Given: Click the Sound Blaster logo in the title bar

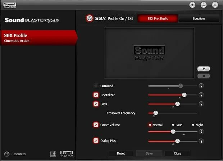Looking at the screenshot, I should pyautogui.click(x=10, y=5).
